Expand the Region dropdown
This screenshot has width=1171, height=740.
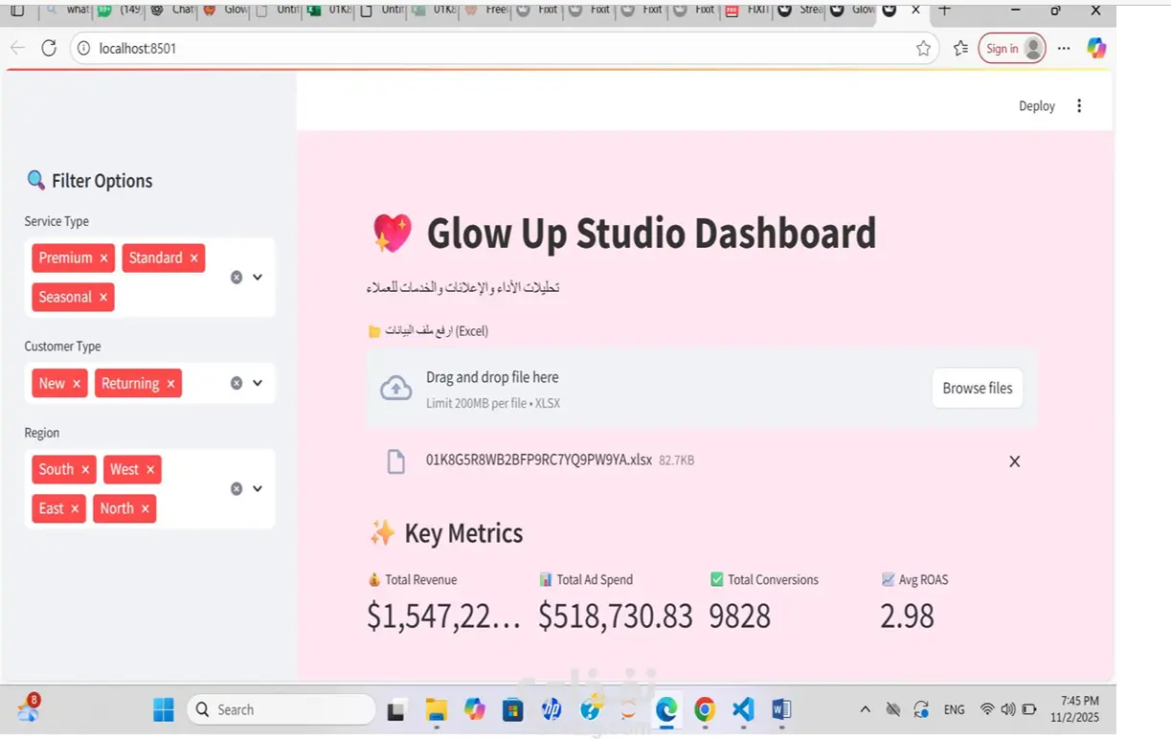point(258,488)
